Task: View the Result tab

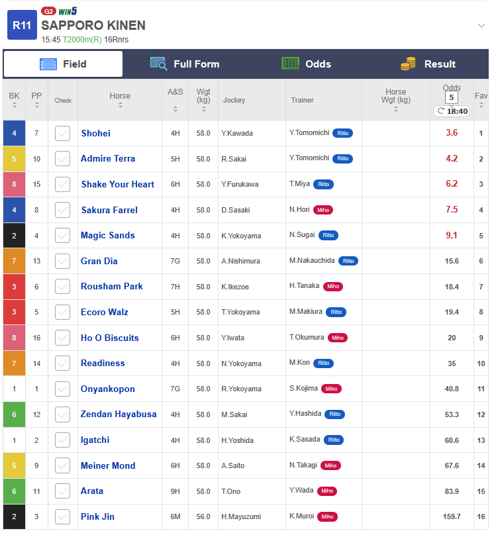Action: coord(428,64)
